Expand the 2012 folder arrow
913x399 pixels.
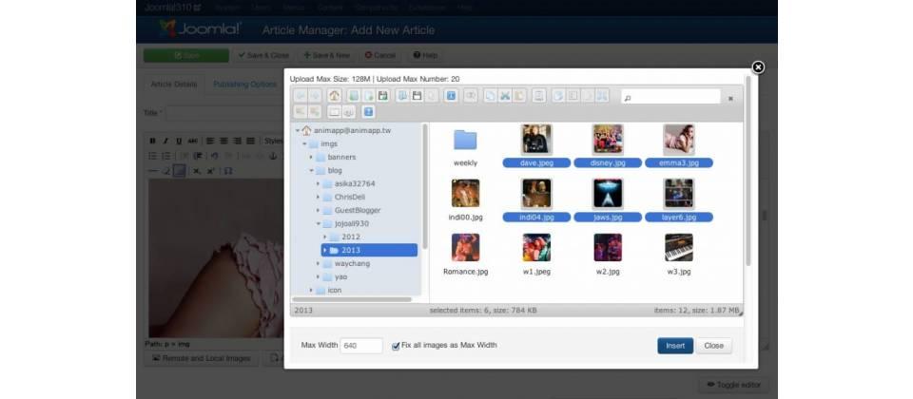tap(325, 237)
